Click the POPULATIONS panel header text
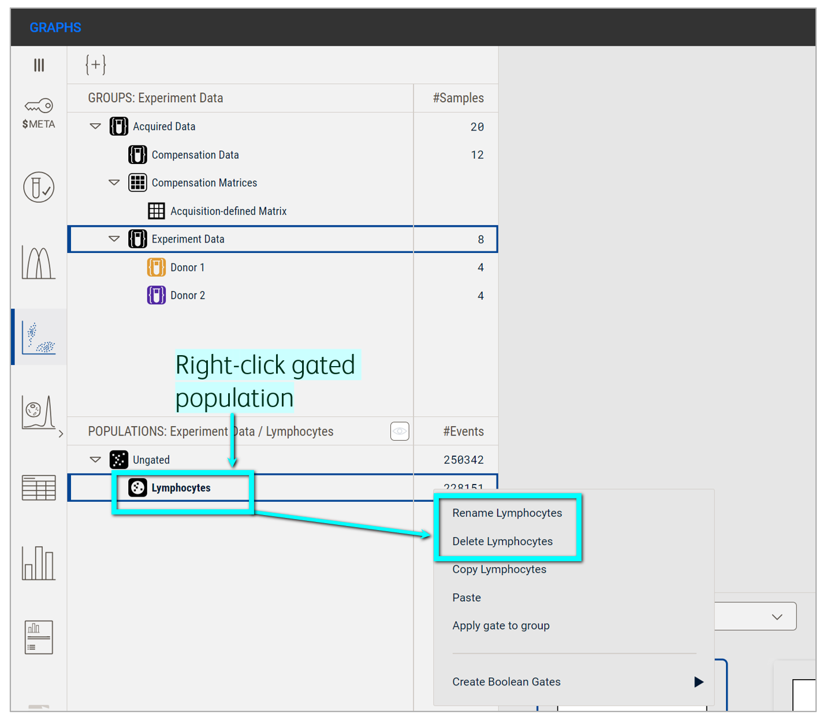This screenshot has width=827, height=727. click(x=211, y=431)
